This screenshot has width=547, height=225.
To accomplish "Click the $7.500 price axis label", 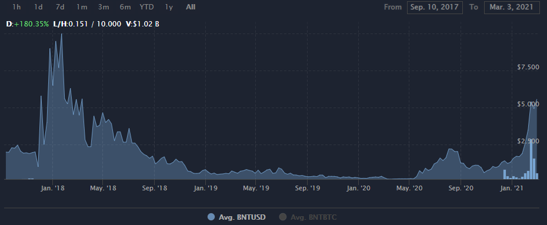I will tap(528, 67).
